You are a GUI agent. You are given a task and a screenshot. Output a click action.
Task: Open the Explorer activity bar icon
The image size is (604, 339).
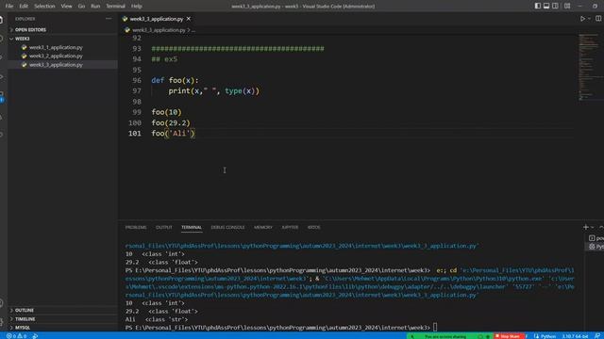(x=2, y=20)
